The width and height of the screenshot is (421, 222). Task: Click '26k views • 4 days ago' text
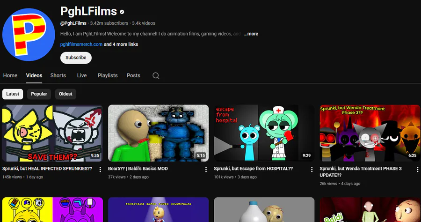340,184
